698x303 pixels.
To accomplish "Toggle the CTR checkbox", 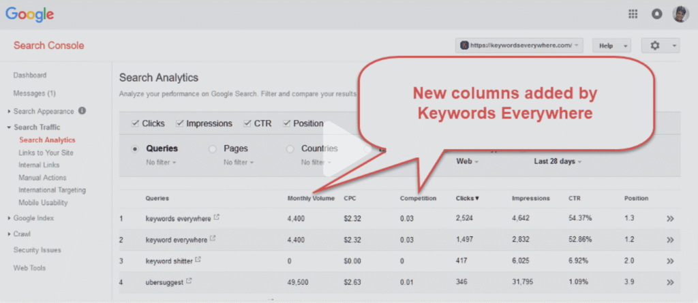I will click(247, 124).
